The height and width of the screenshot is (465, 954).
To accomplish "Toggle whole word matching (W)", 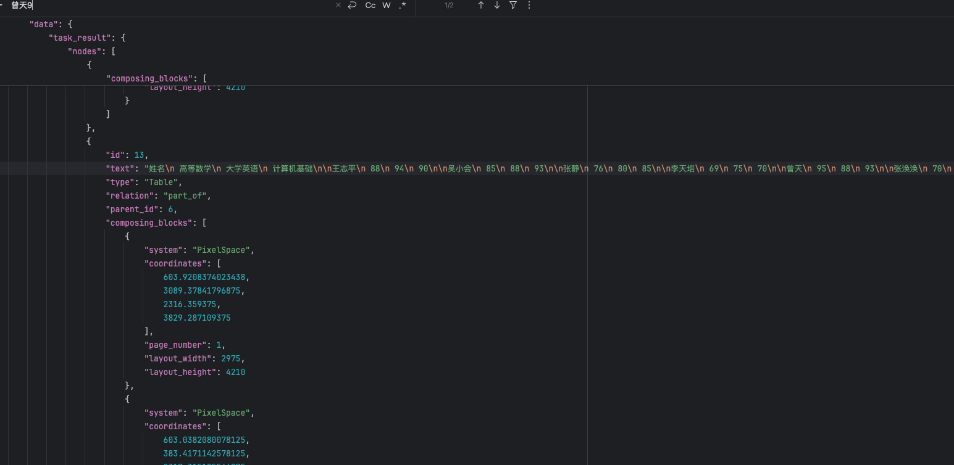I will coord(386,6).
